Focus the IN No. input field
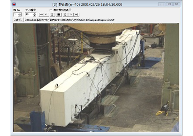 click(x=15, y=14)
